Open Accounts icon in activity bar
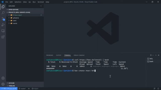 point(3,78)
